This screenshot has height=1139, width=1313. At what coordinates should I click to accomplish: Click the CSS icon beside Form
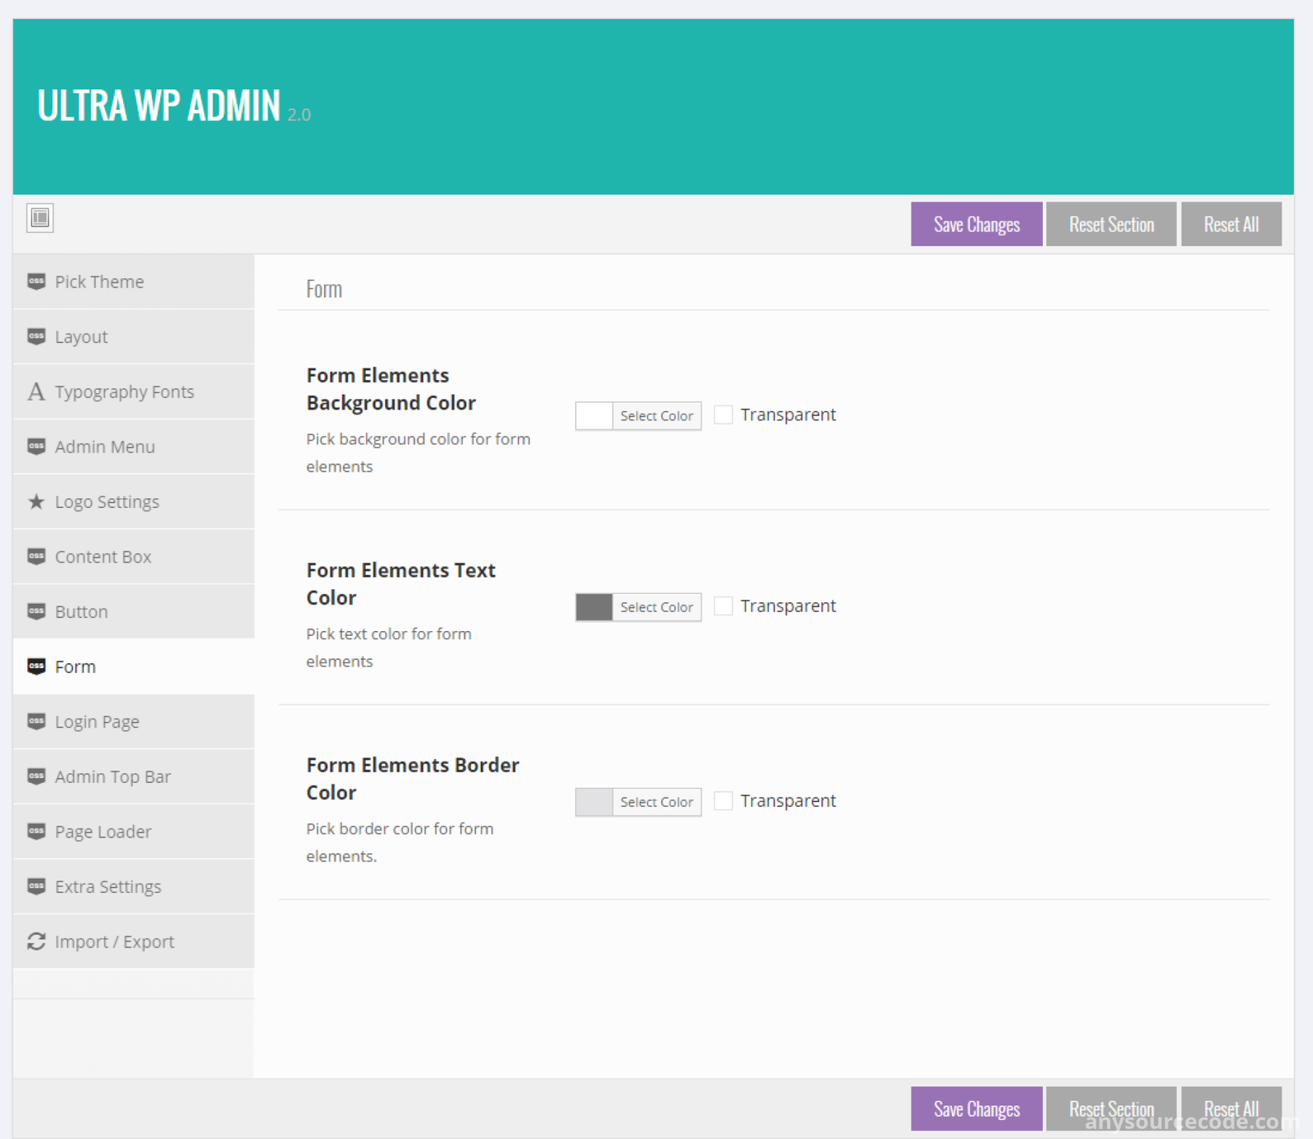tap(36, 666)
